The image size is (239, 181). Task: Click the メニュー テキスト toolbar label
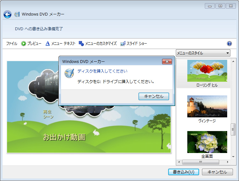click(63, 44)
